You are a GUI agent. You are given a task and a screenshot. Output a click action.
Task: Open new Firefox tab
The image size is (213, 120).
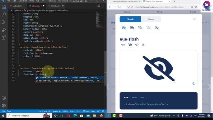(174, 1)
